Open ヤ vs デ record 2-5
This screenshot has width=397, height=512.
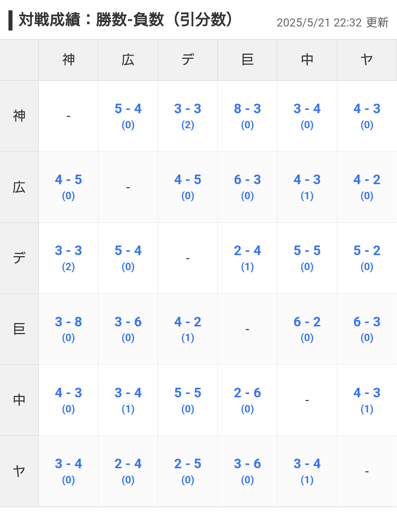point(188,471)
